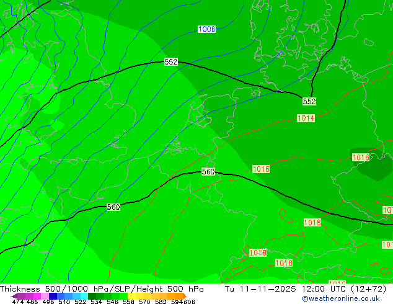Viewport: 393px width, 304px height.
Task: Click the legend value 534
Action: coord(96,302)
